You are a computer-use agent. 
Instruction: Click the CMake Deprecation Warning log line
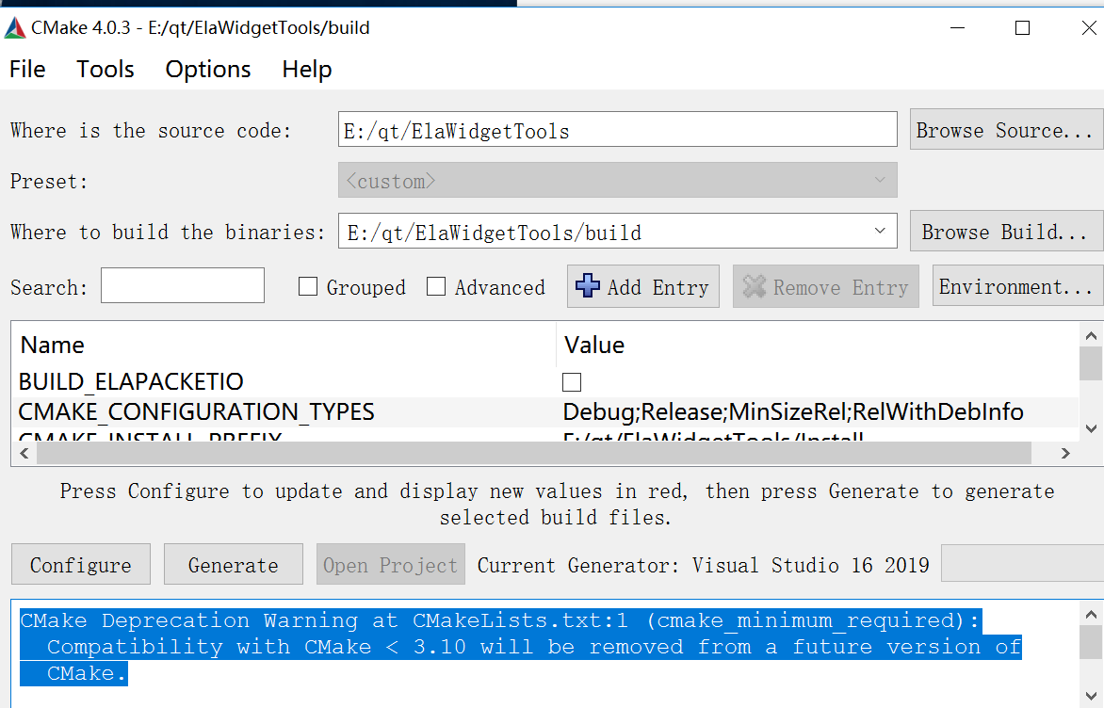[x=500, y=620]
